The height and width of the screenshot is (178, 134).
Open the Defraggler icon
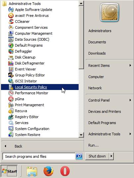click(x=11, y=51)
